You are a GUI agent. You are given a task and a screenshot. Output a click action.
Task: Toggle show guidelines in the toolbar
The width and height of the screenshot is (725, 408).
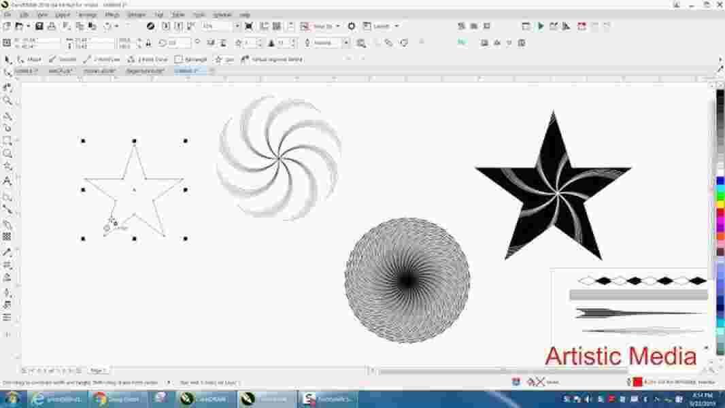click(x=290, y=27)
